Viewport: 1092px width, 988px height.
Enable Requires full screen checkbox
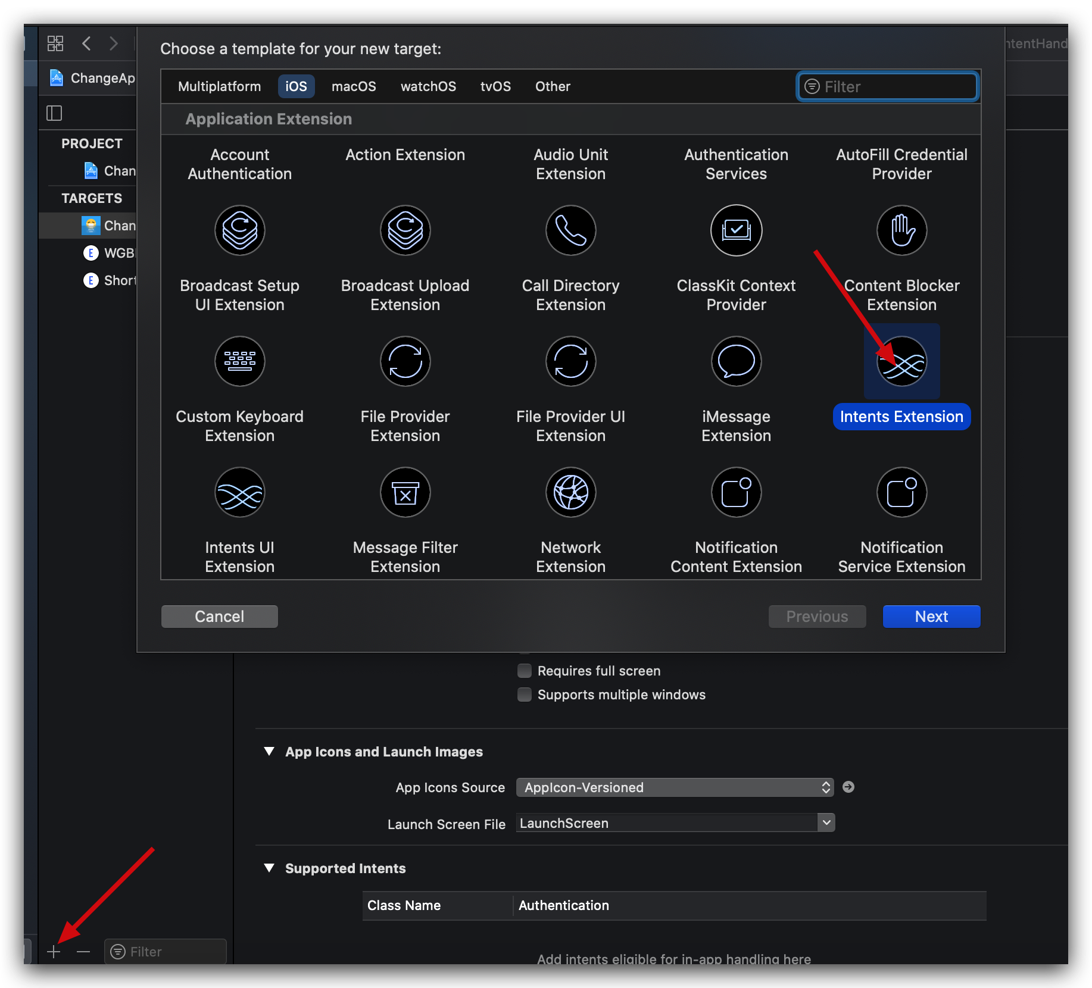(x=525, y=671)
